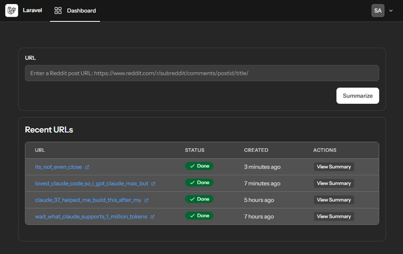Expand the user menu chevron

click(x=391, y=11)
